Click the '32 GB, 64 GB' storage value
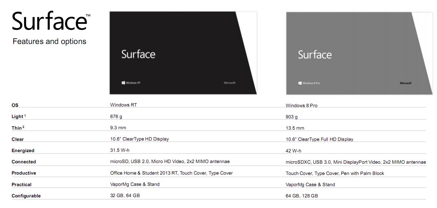 pyautogui.click(x=125, y=195)
